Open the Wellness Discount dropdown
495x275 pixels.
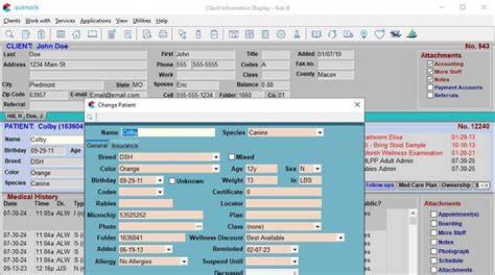click(x=340, y=238)
